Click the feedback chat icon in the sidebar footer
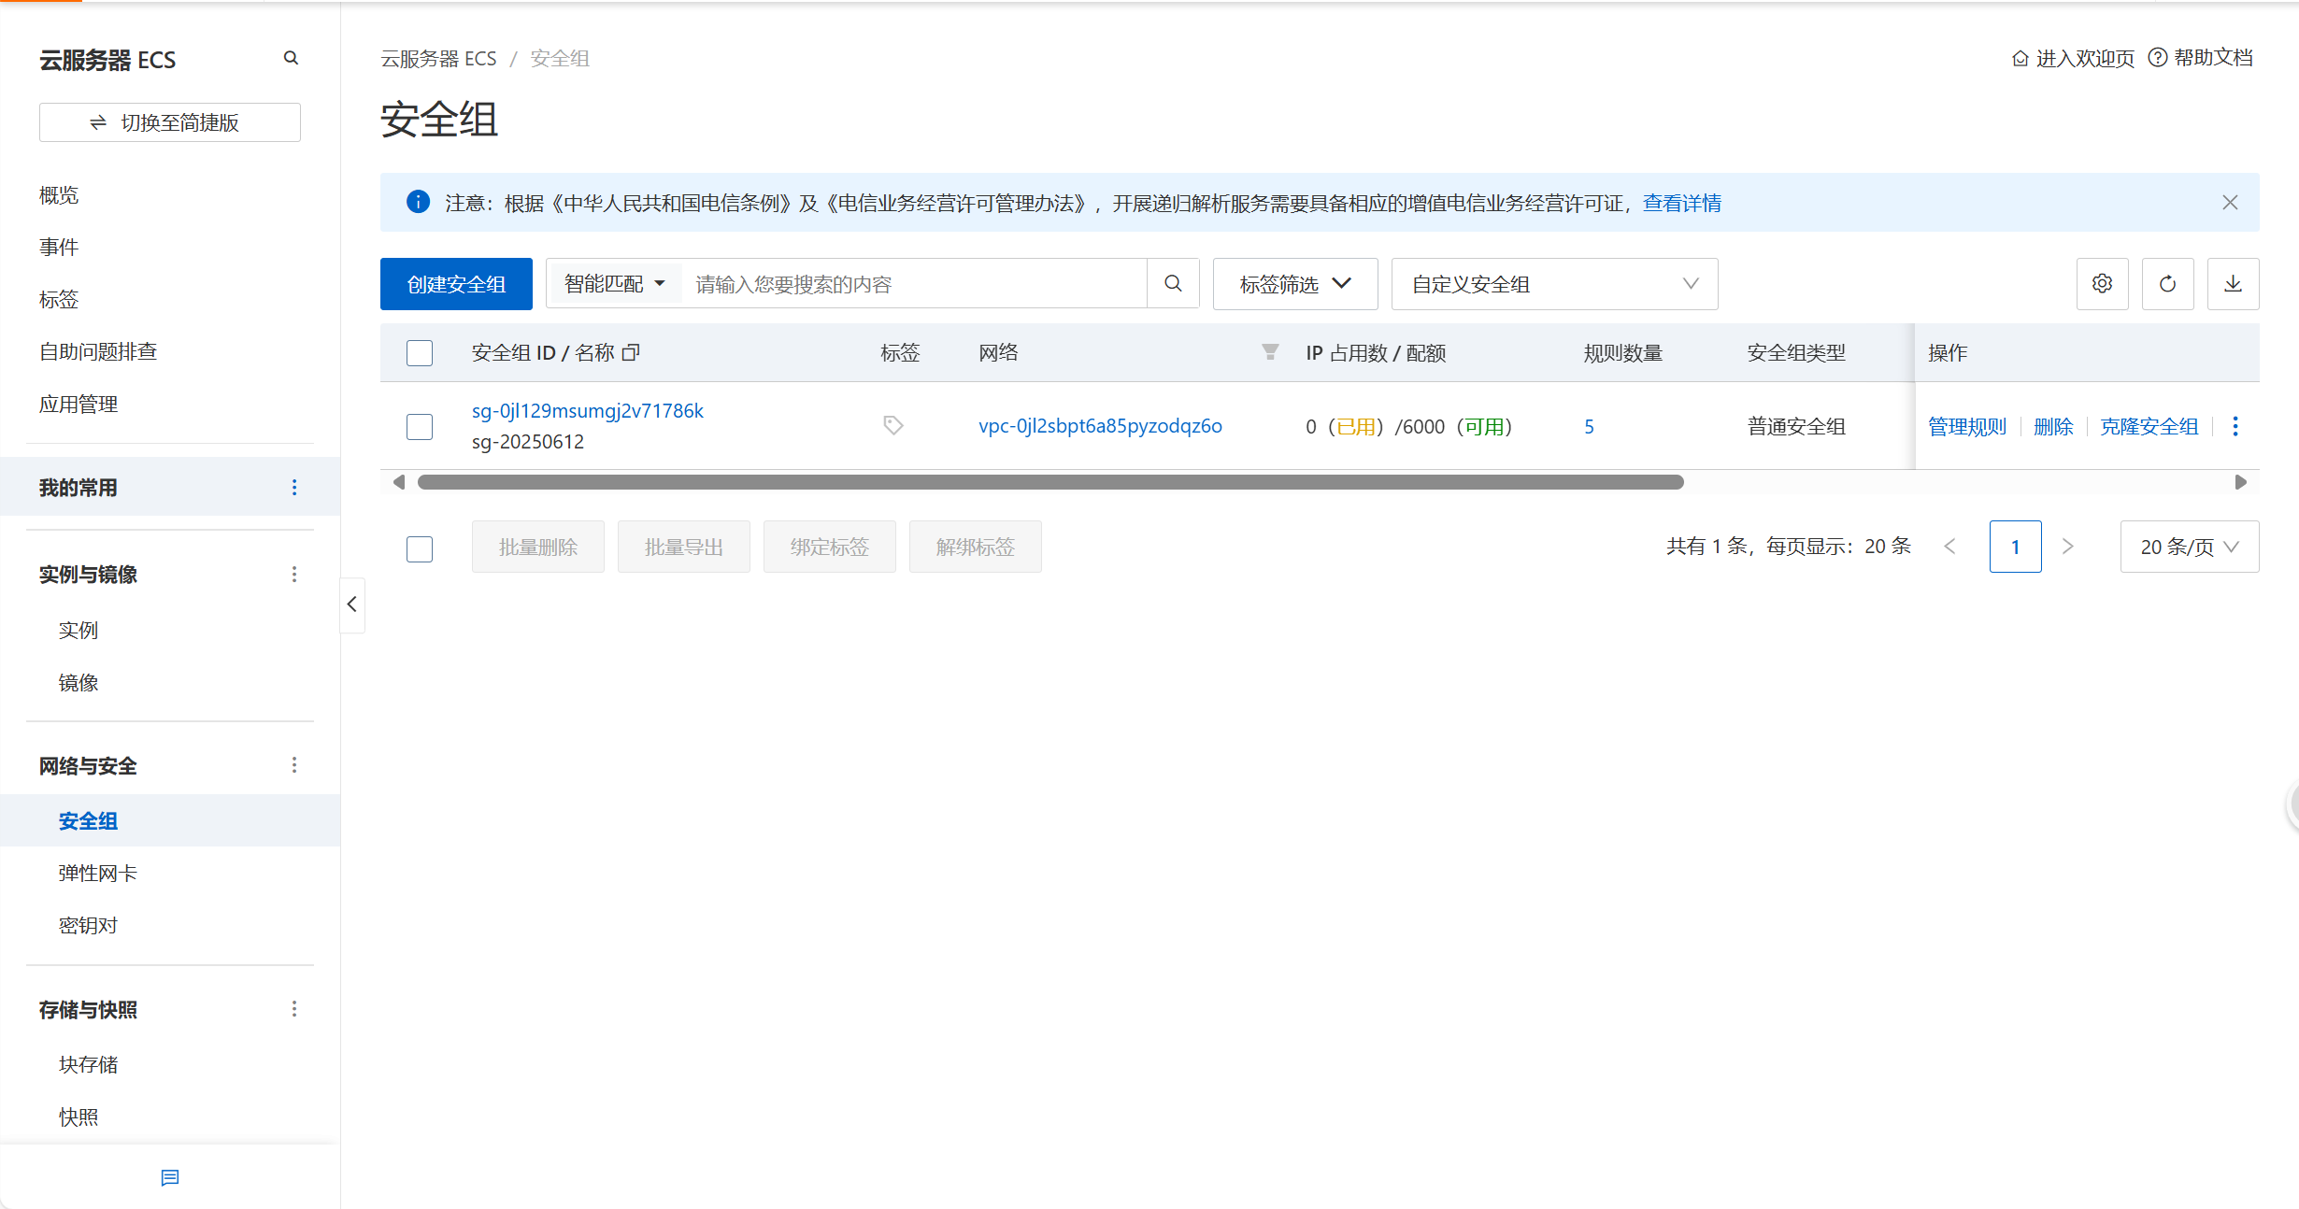2299x1209 pixels. click(170, 1177)
